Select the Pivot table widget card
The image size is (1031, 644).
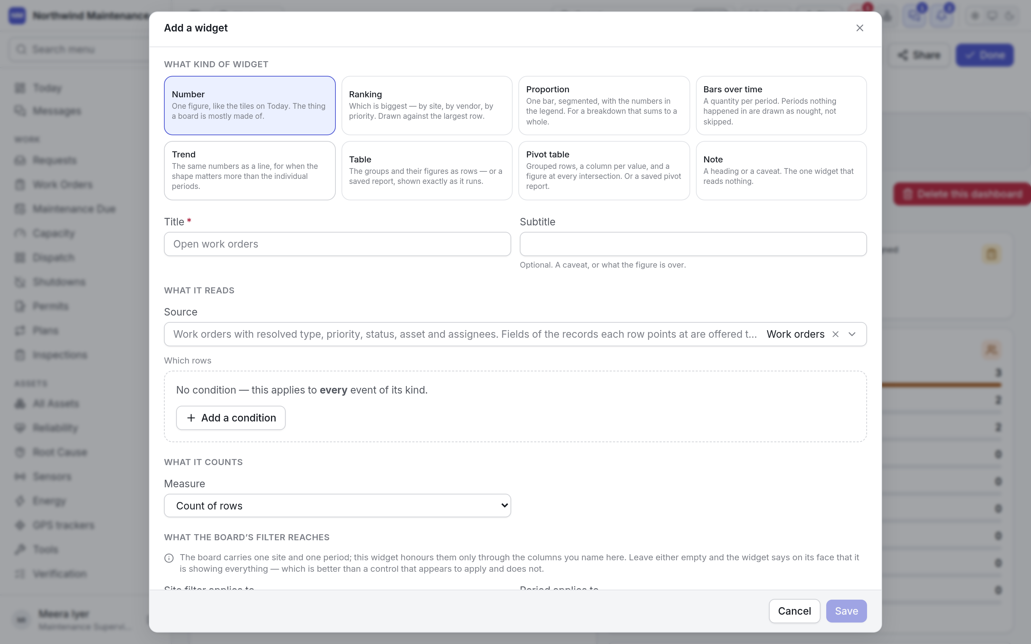[x=604, y=170]
